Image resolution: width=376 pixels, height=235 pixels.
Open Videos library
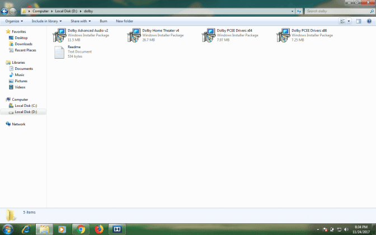[x=20, y=87]
